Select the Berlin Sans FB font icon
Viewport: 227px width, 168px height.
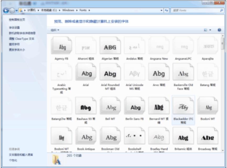(134, 106)
